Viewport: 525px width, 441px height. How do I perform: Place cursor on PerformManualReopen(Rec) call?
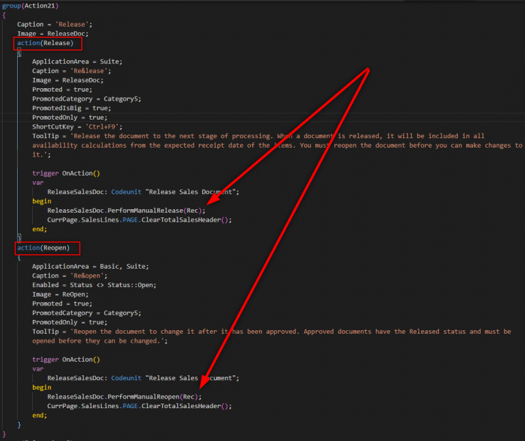124,397
